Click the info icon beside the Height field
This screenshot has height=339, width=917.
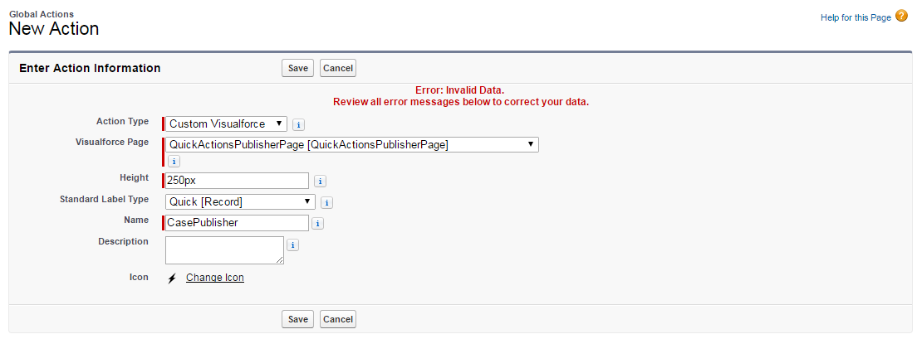point(321,181)
